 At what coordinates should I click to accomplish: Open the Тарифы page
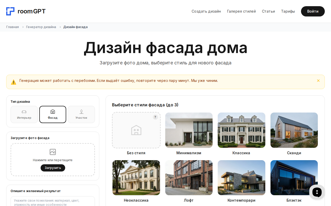point(288,11)
